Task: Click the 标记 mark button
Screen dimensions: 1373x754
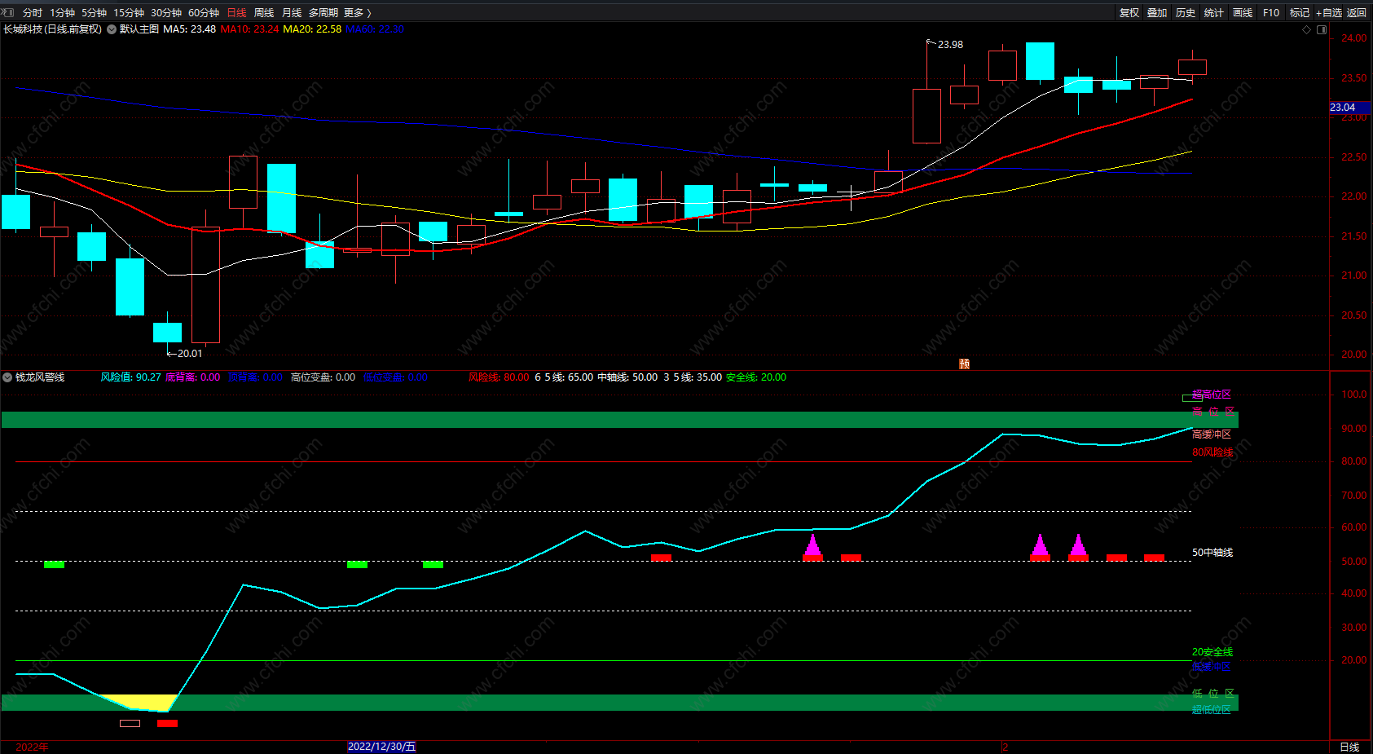Action: (1300, 13)
